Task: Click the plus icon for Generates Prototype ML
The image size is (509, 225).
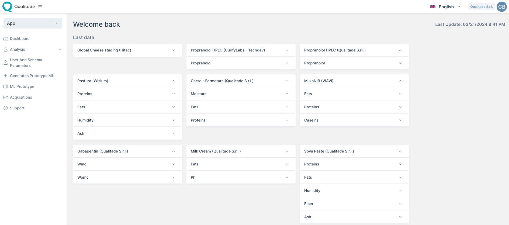Action: coord(6,76)
